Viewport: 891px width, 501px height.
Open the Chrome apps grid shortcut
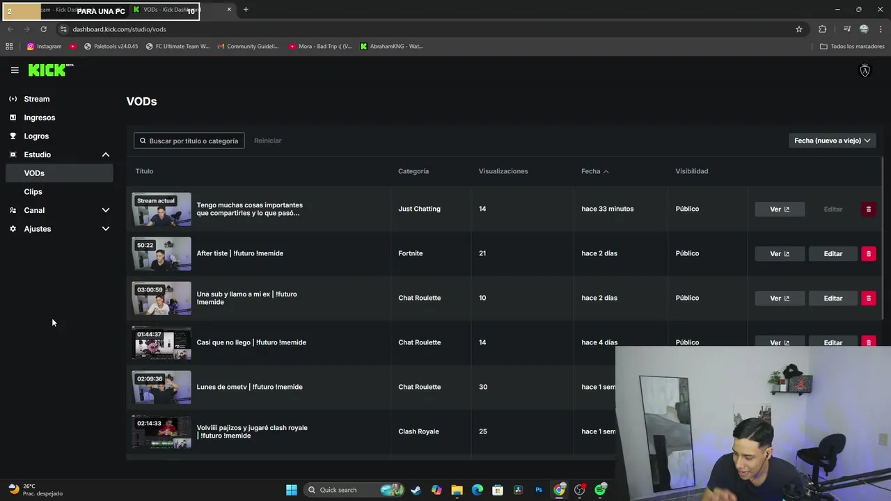(x=9, y=47)
